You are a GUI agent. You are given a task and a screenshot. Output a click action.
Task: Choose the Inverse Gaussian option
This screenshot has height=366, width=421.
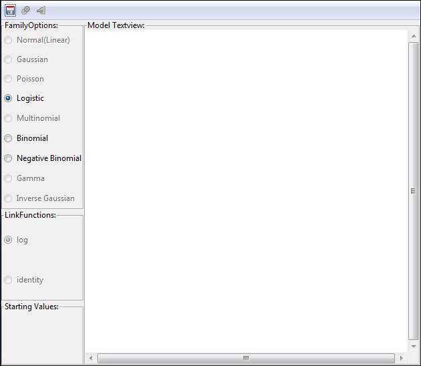pos(39,198)
